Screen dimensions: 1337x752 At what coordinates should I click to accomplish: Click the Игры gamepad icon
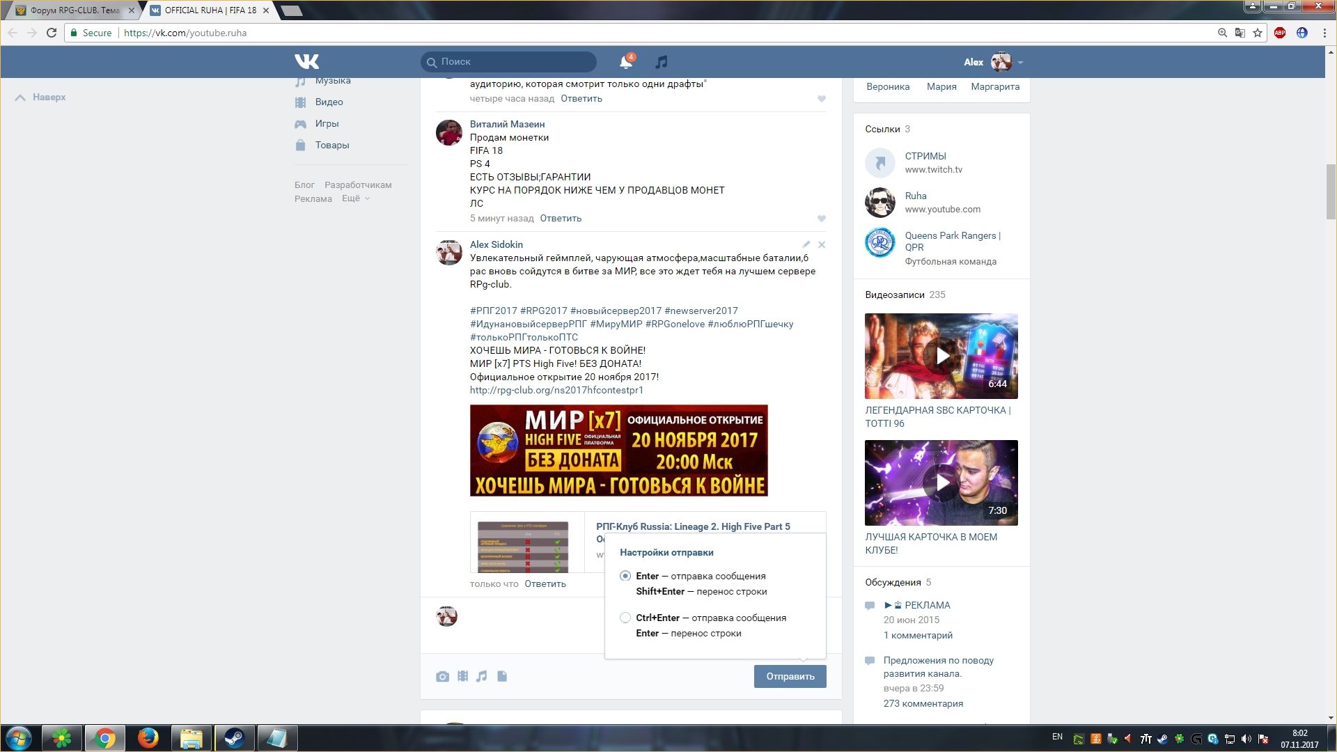pyautogui.click(x=300, y=123)
